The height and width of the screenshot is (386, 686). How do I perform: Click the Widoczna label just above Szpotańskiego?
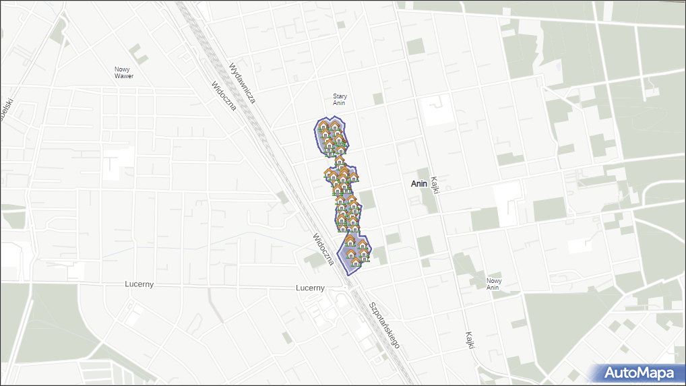(x=323, y=249)
